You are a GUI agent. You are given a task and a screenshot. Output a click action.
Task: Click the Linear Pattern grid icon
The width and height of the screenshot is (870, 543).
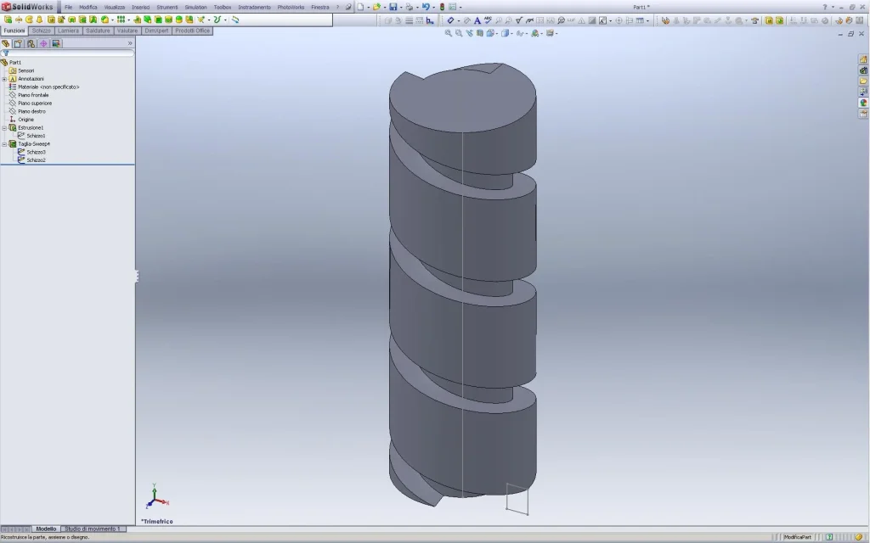(x=121, y=20)
